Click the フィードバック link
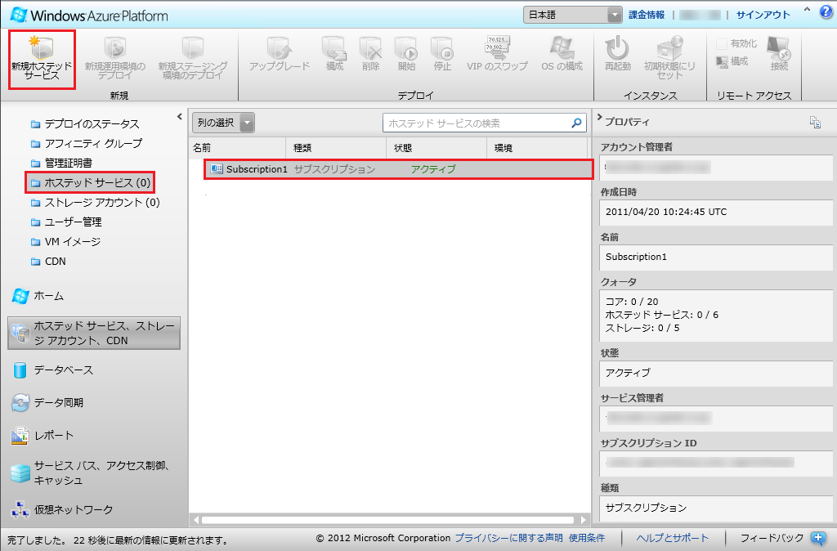 pyautogui.click(x=772, y=538)
